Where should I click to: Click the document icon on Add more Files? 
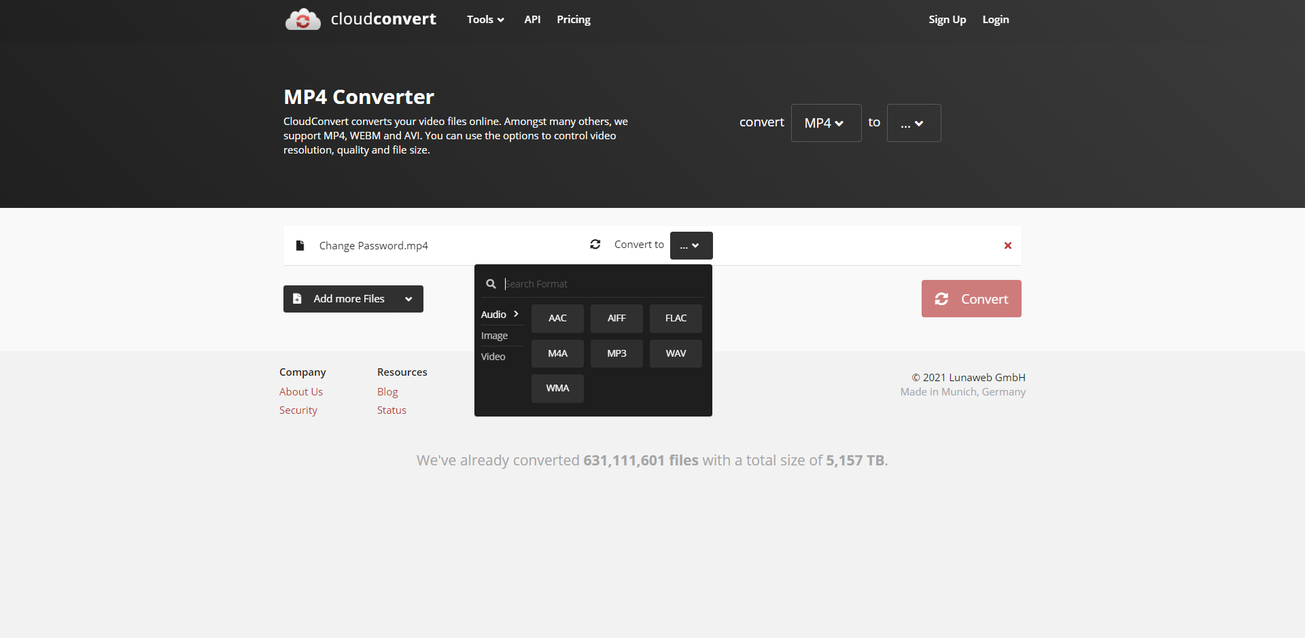pos(298,298)
